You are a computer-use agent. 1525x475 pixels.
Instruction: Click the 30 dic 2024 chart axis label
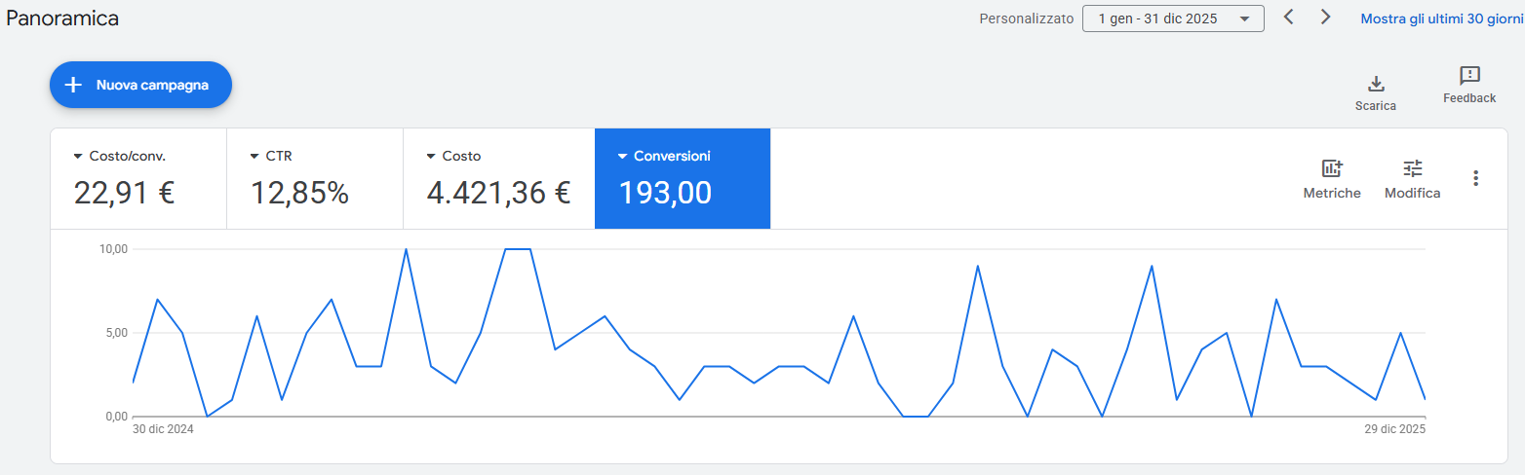pyautogui.click(x=163, y=429)
